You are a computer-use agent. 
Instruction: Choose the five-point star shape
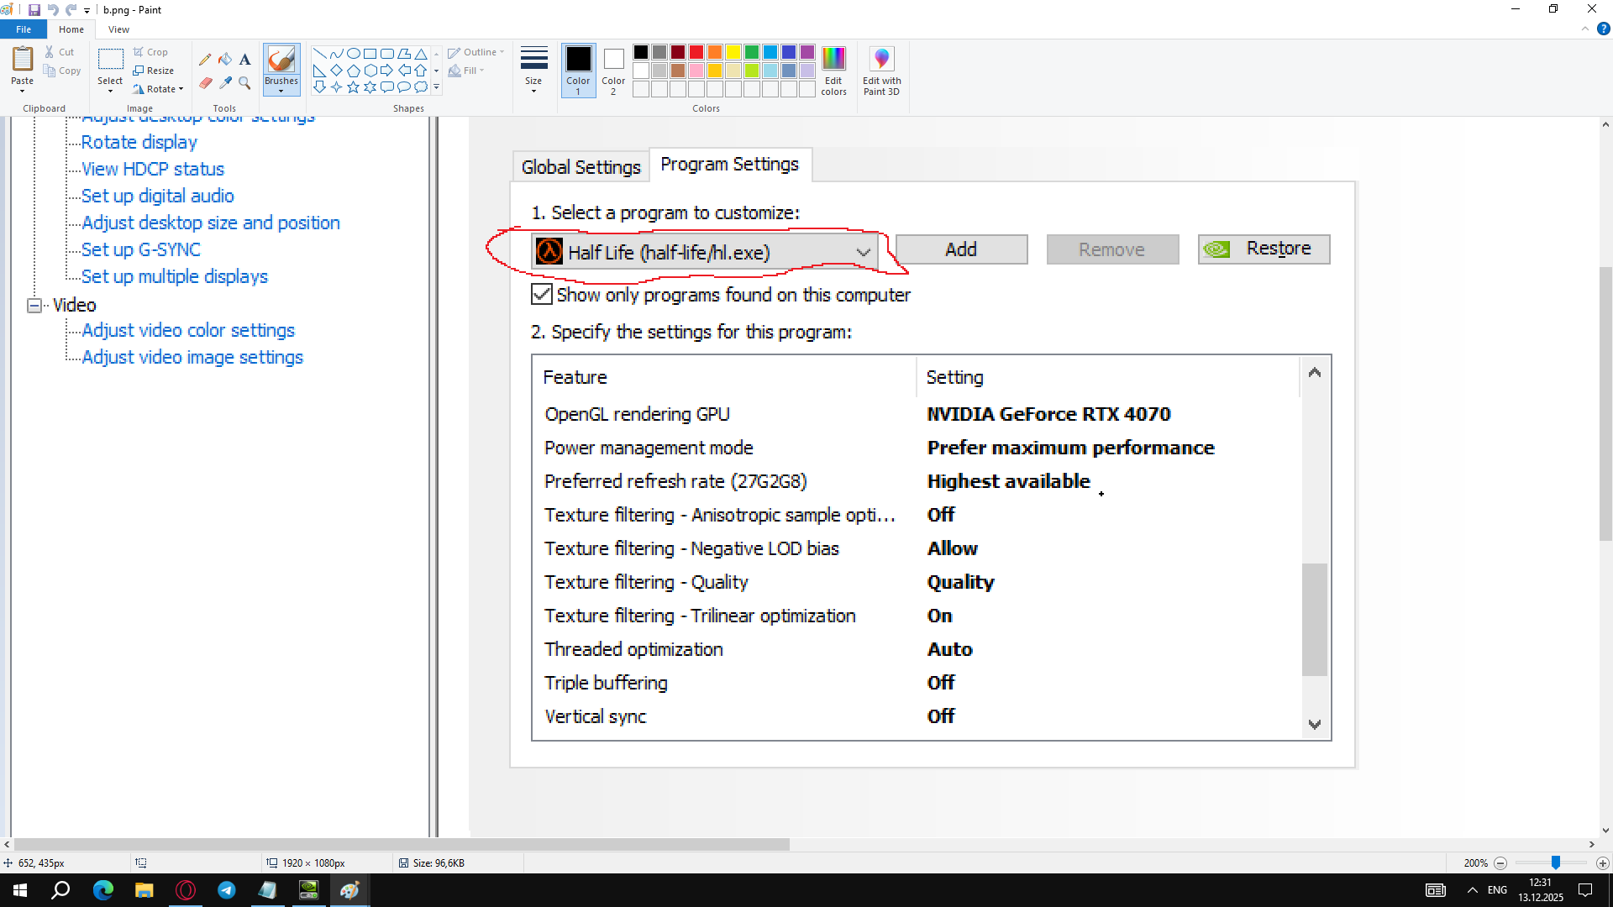(353, 87)
